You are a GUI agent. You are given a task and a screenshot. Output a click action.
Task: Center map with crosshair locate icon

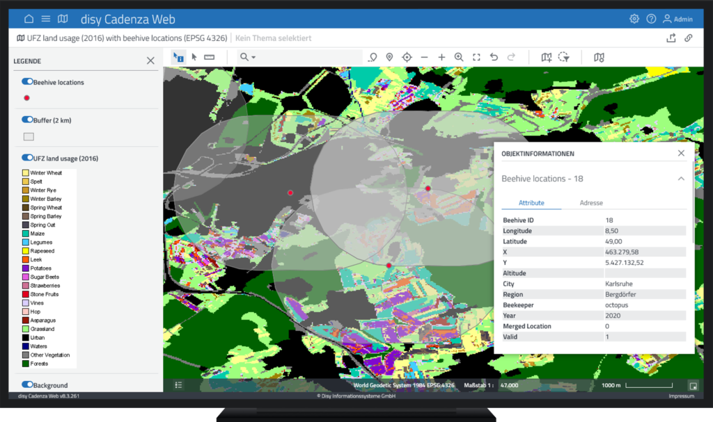click(407, 57)
